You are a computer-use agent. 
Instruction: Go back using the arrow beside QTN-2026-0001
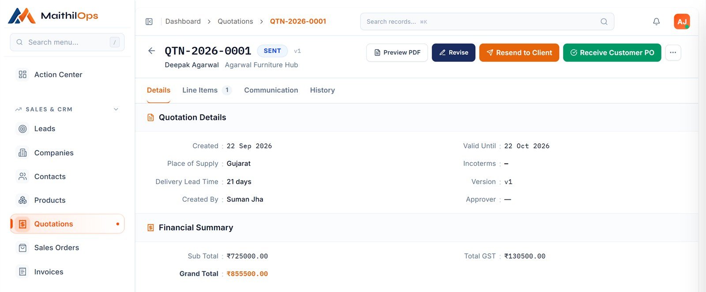click(151, 51)
